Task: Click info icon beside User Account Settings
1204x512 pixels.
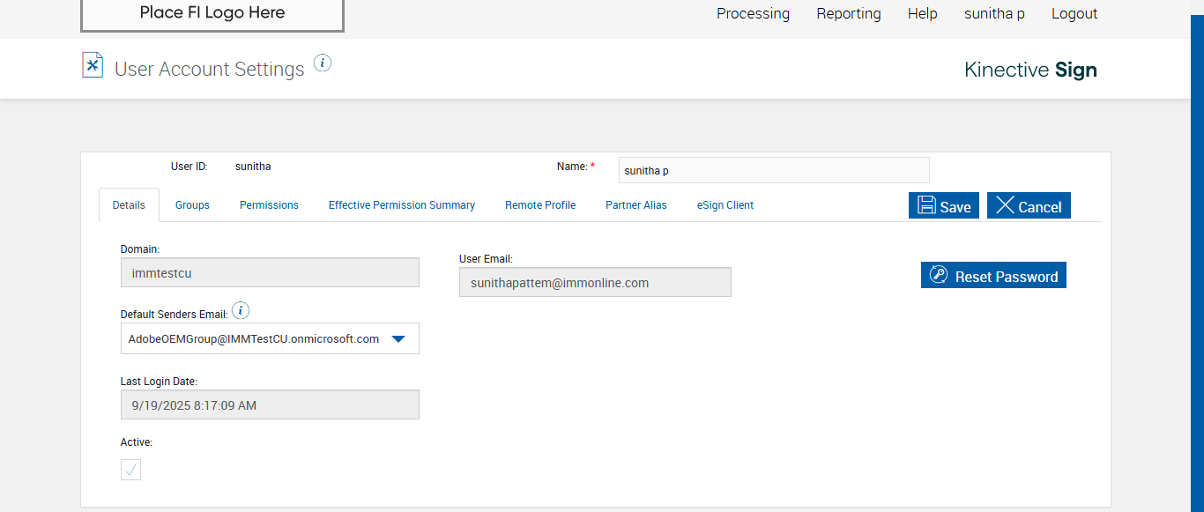Action: tap(323, 63)
